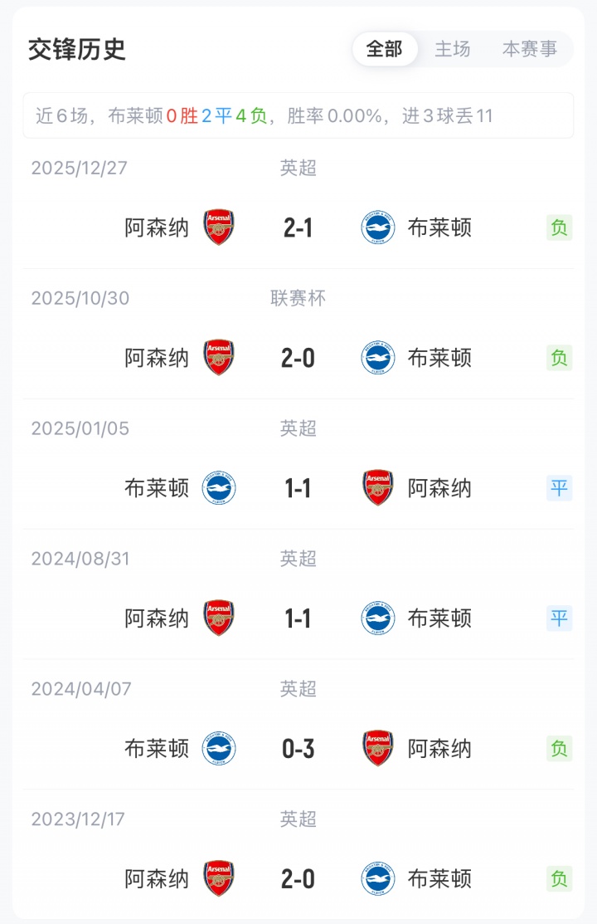Viewport: 597px width, 924px height.
Task: Click Brighton crest in 2025/12/27 match
Action: (378, 227)
